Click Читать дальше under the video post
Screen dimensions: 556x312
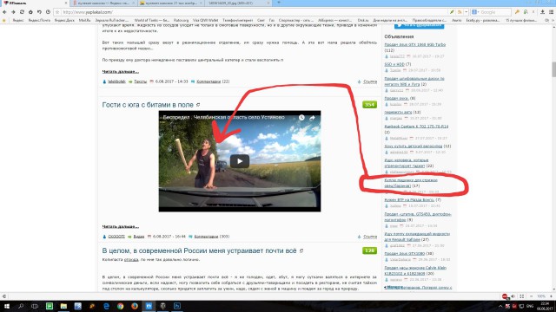pos(121,226)
